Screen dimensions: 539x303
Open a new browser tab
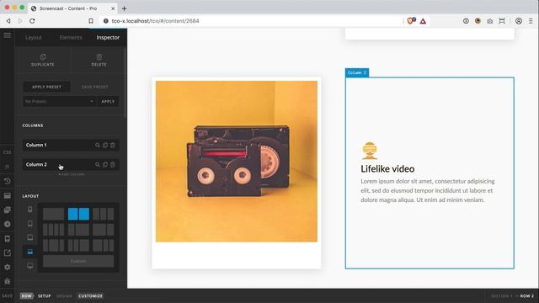(124, 8)
